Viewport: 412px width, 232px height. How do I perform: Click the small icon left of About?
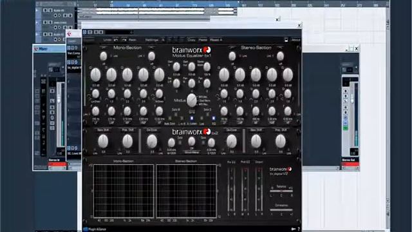[286, 40]
